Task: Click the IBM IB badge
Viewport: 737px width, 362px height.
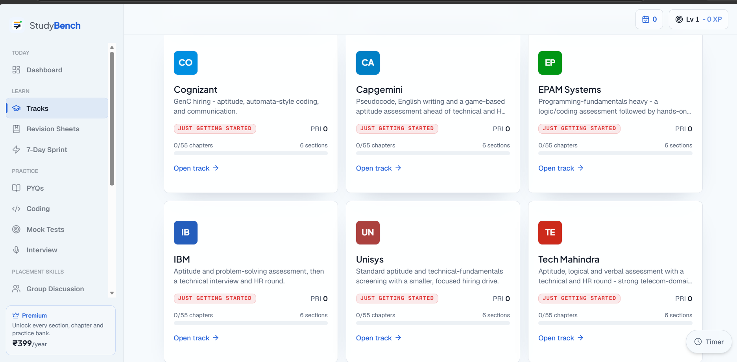Action: click(186, 233)
